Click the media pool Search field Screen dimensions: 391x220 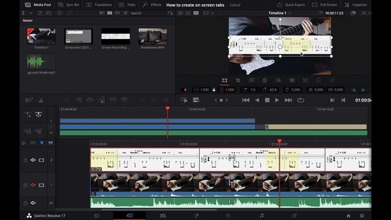pyautogui.click(x=147, y=13)
